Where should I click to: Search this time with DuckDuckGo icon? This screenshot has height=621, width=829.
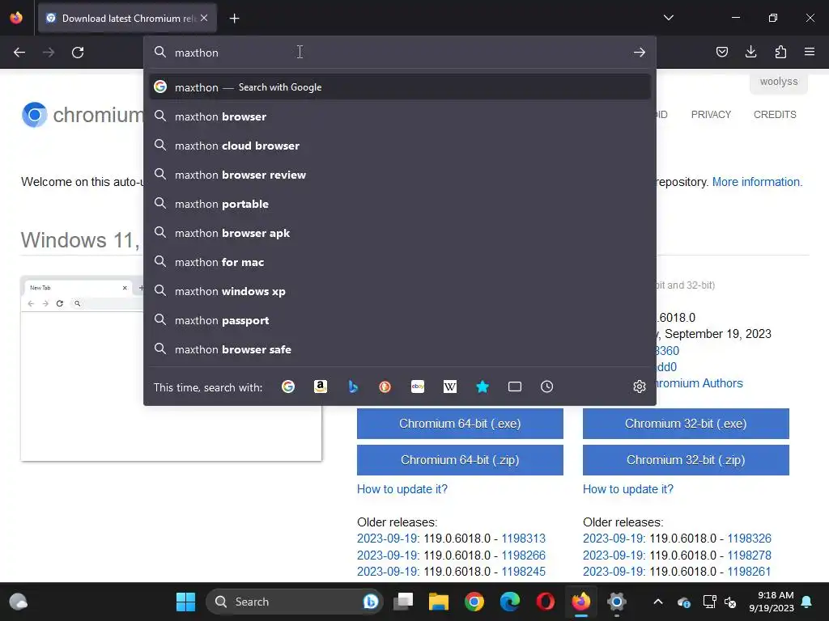[385, 387]
